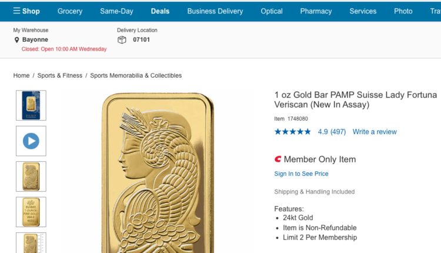This screenshot has height=253, width=441.
Task: Click the delivery location box icon
Action: (x=122, y=40)
